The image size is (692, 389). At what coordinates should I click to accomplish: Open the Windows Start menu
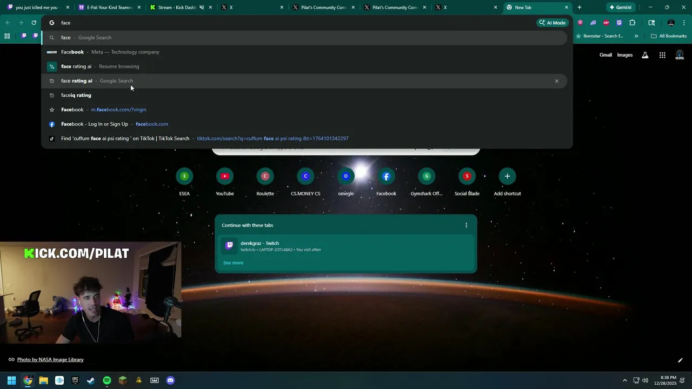11,380
